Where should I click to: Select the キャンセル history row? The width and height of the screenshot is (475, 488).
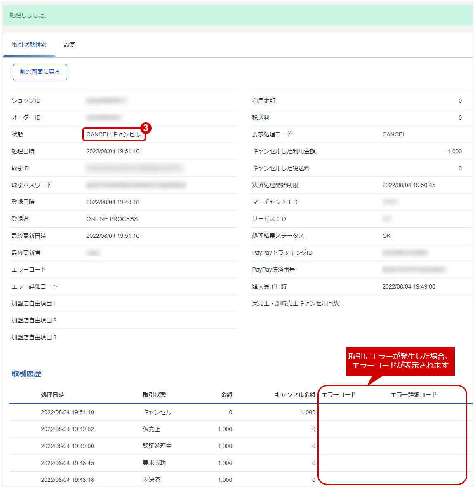[241, 412]
